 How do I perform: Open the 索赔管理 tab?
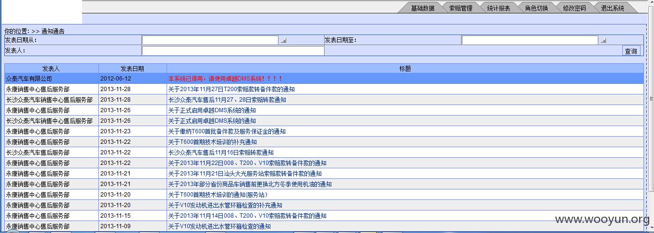coord(460,8)
